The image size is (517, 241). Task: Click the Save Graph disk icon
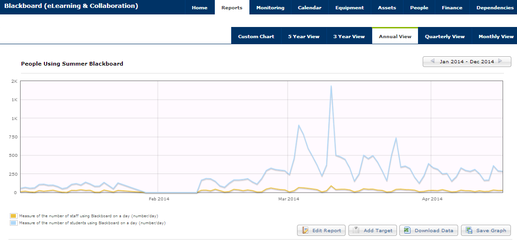point(469,230)
